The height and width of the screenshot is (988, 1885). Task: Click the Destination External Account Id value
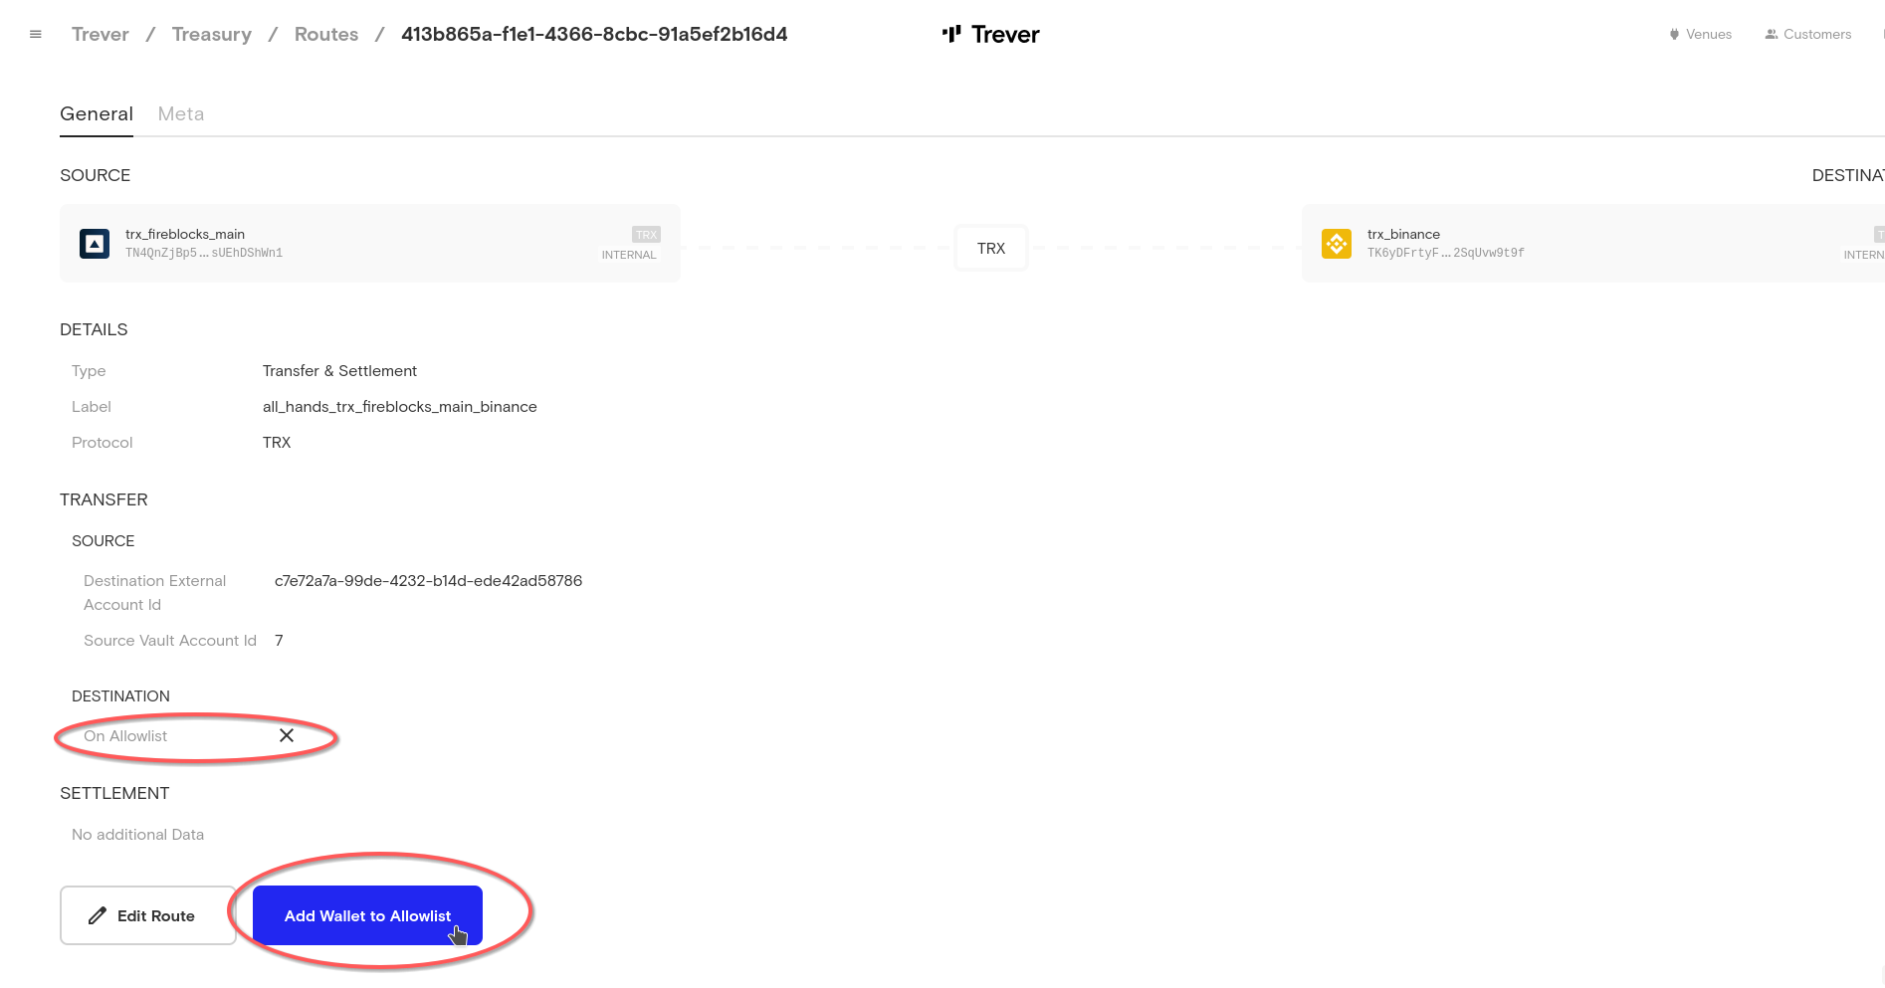click(x=428, y=581)
